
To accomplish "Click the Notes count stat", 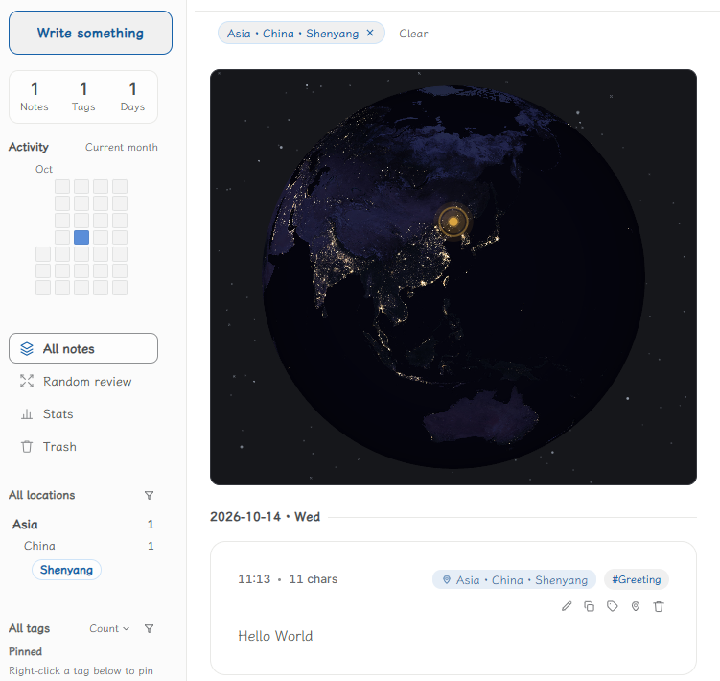I will (x=35, y=97).
